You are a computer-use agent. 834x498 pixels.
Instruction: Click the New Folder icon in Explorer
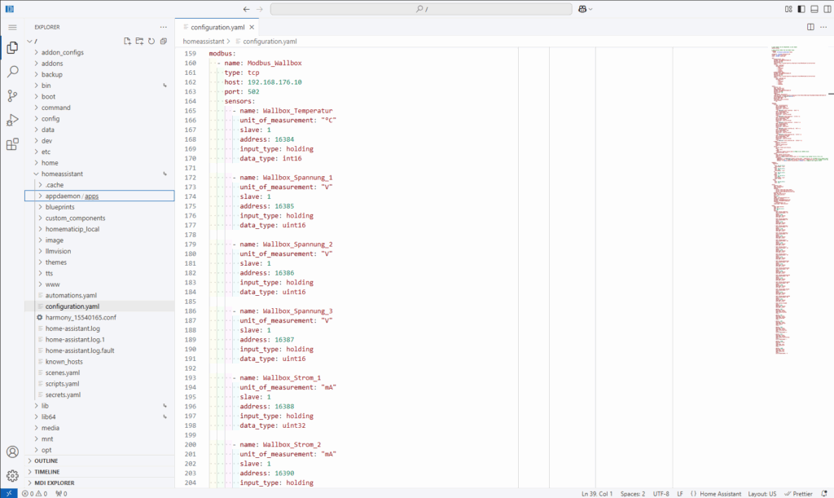(139, 41)
